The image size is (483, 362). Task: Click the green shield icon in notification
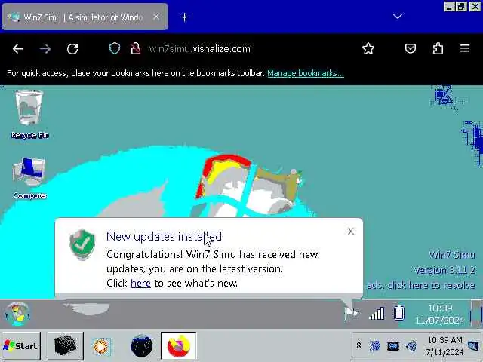point(82,244)
